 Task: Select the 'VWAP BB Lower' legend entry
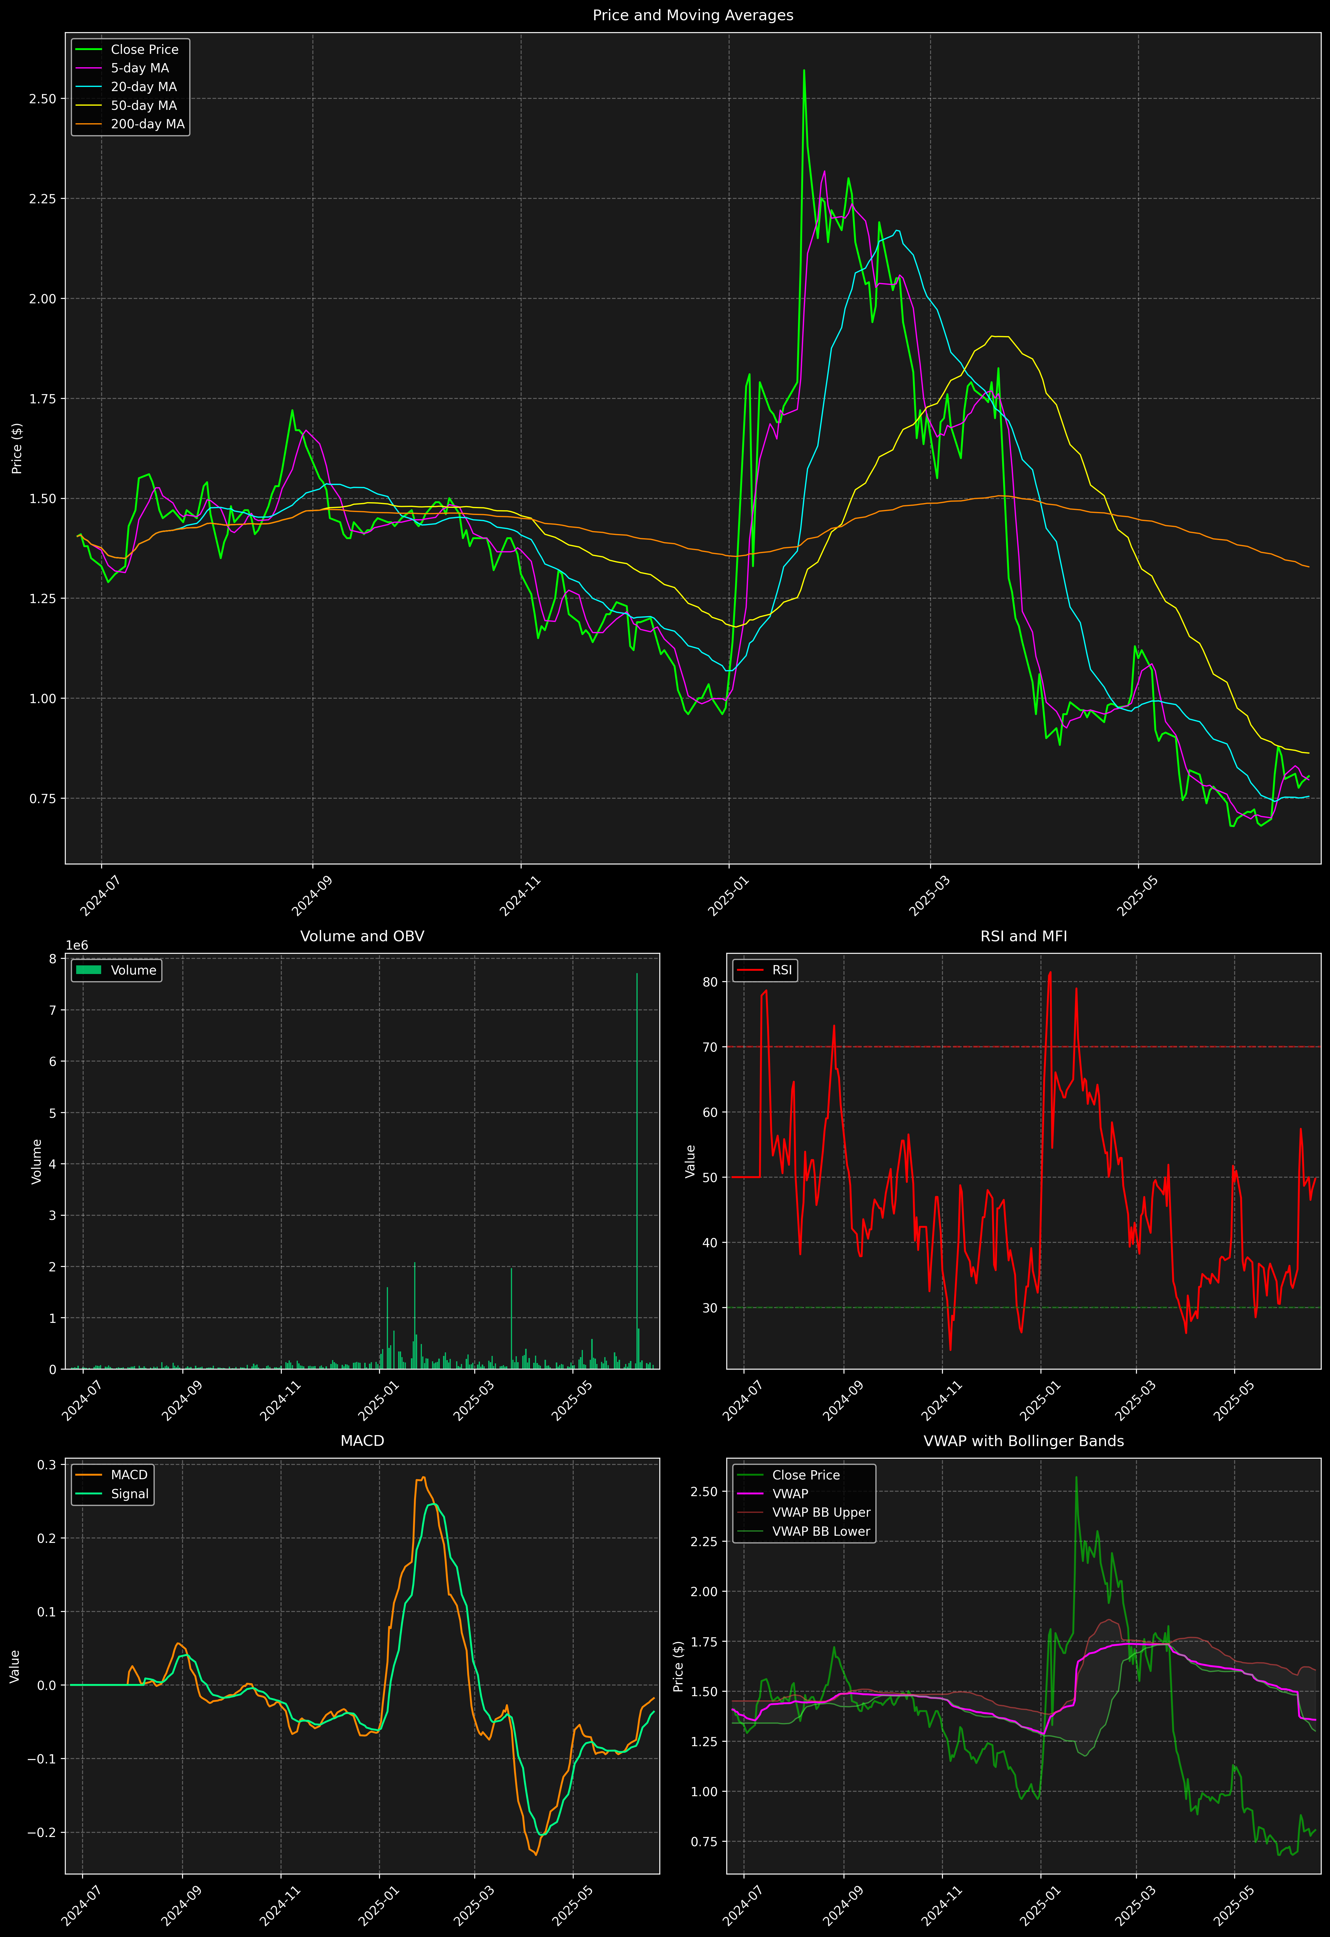point(821,1531)
